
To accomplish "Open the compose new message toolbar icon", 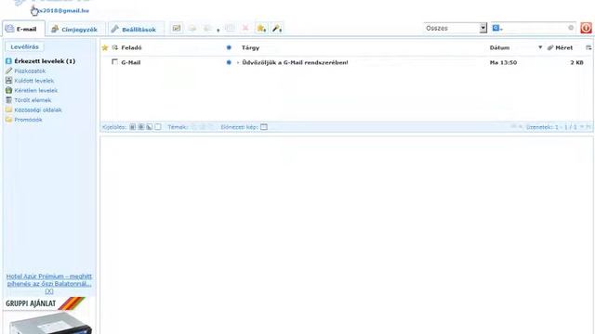I will pos(177,29).
